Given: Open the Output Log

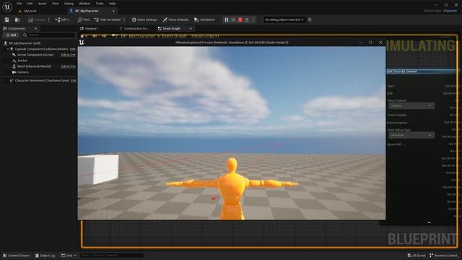Looking at the screenshot, I should click(45, 256).
